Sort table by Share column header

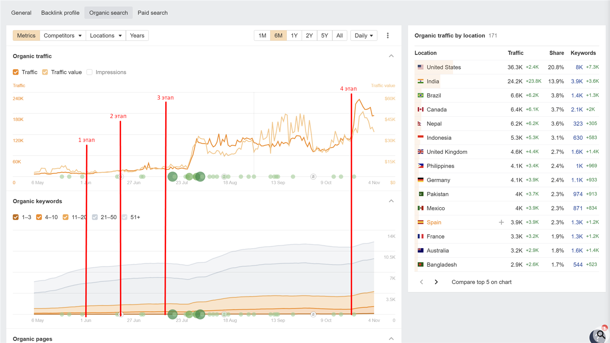point(556,53)
